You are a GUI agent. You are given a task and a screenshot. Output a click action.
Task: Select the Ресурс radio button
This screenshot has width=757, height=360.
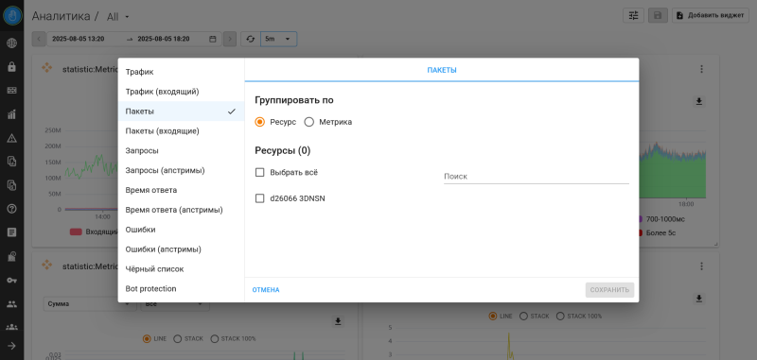[x=259, y=122]
